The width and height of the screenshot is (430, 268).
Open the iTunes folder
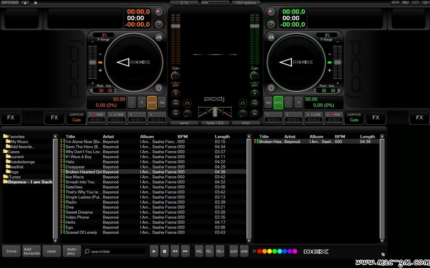(x=12, y=177)
